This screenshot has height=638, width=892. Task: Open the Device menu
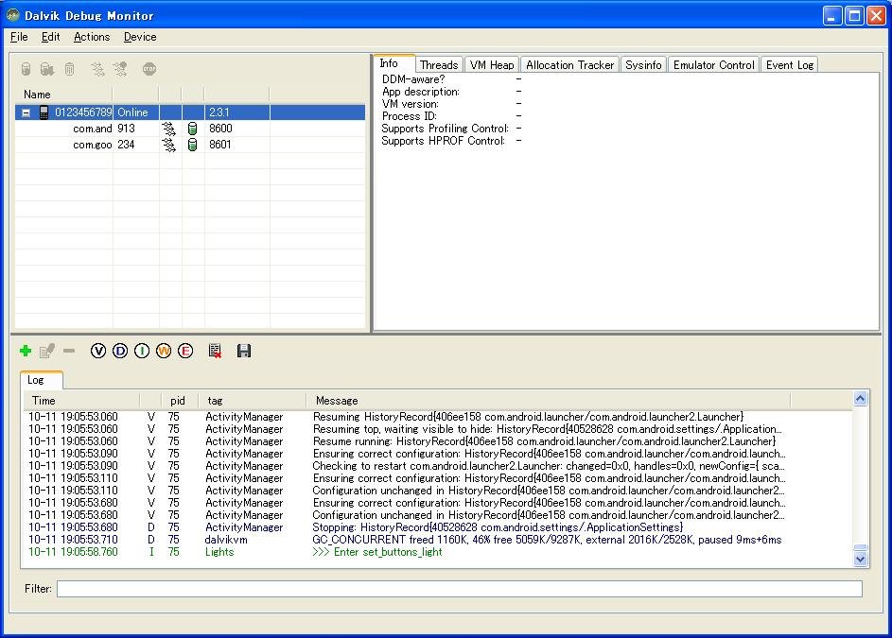click(x=140, y=37)
